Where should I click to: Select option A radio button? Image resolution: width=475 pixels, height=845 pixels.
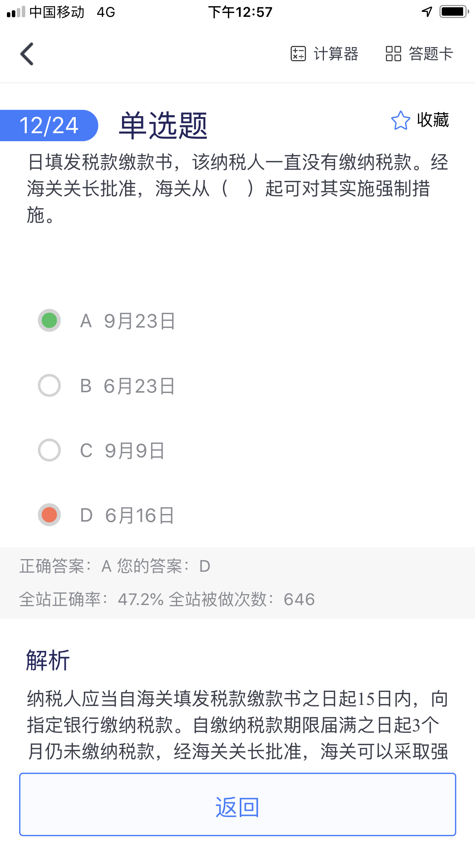click(49, 320)
